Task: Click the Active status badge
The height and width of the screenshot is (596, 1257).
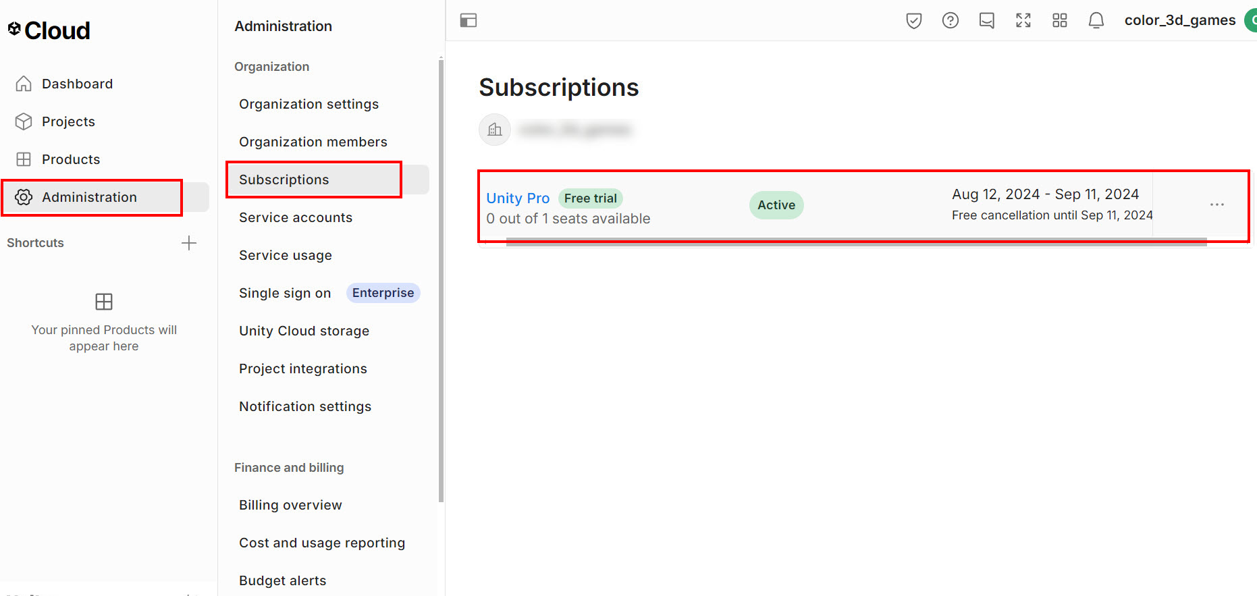Action: 776,205
